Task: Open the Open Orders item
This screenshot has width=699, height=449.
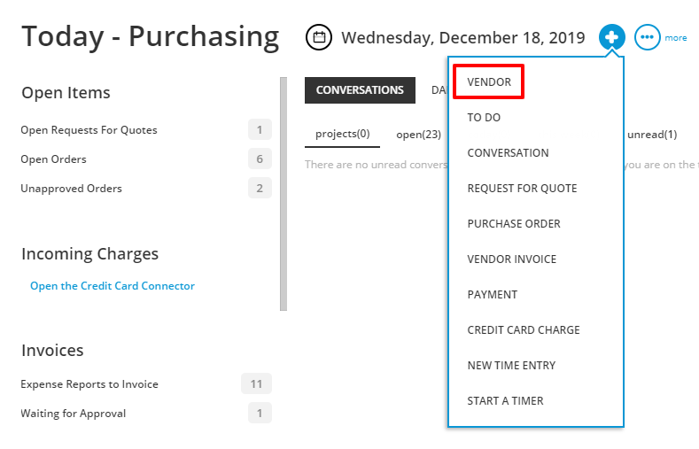Action: pyautogui.click(x=53, y=159)
